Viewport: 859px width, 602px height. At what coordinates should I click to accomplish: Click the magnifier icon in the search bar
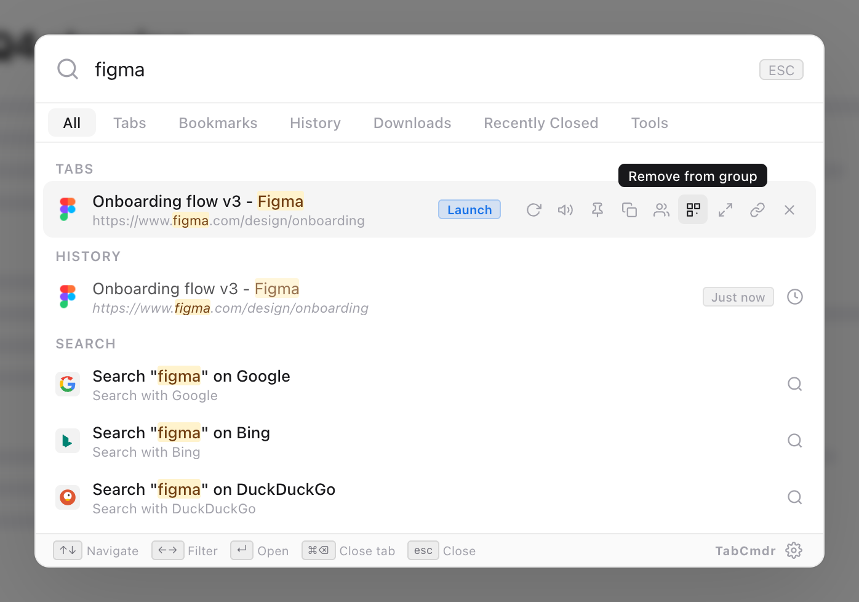68,70
